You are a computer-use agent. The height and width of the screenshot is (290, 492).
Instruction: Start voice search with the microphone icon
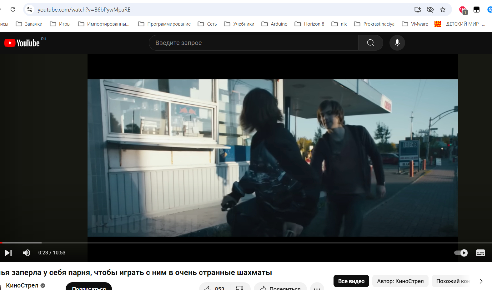[397, 43]
